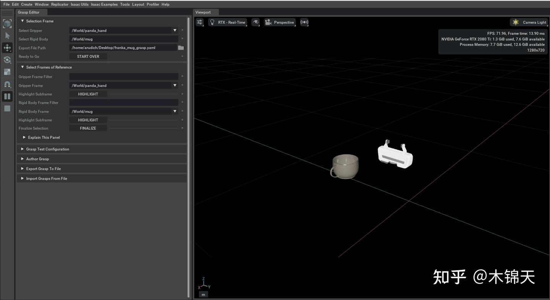
Task: Expand the Grasp Test Configuration section
Action: (47, 149)
